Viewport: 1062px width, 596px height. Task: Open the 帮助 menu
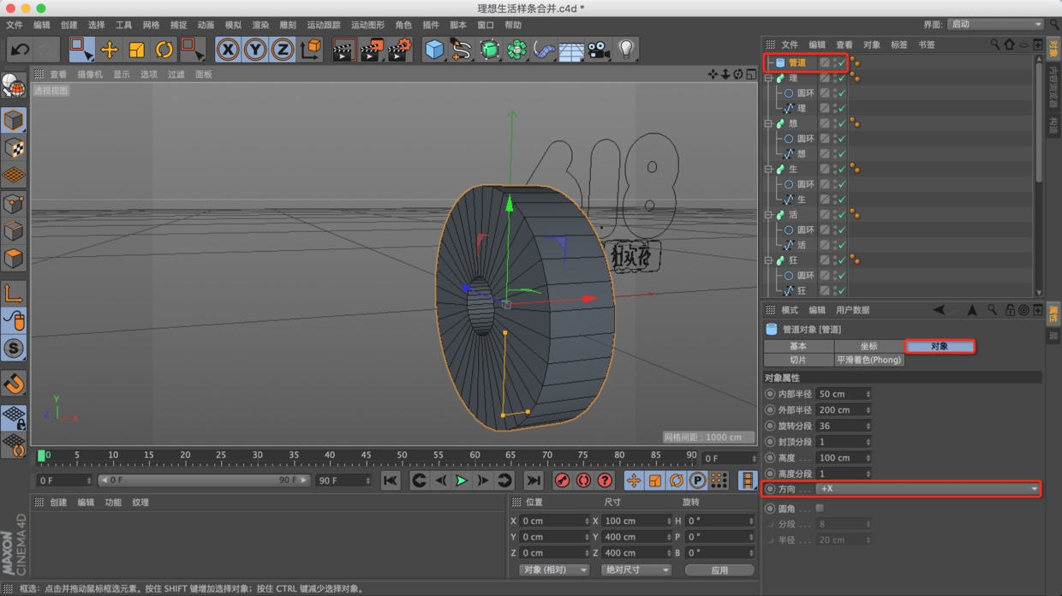tap(513, 26)
